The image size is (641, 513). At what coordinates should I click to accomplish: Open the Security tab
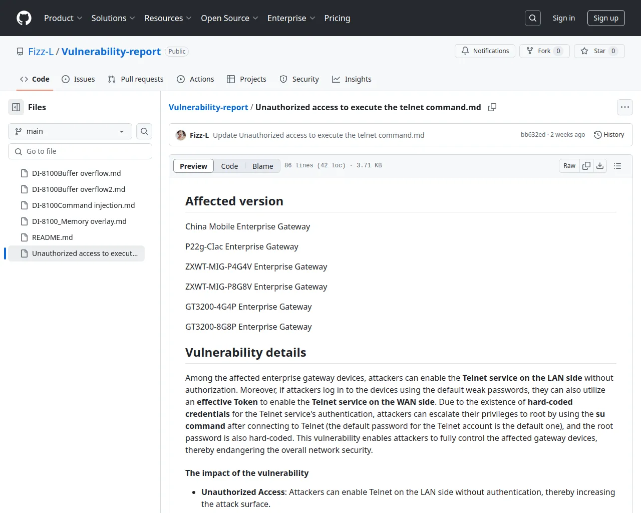[x=299, y=79]
